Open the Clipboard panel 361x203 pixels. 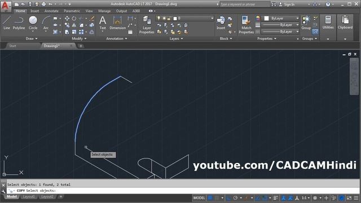(345, 23)
